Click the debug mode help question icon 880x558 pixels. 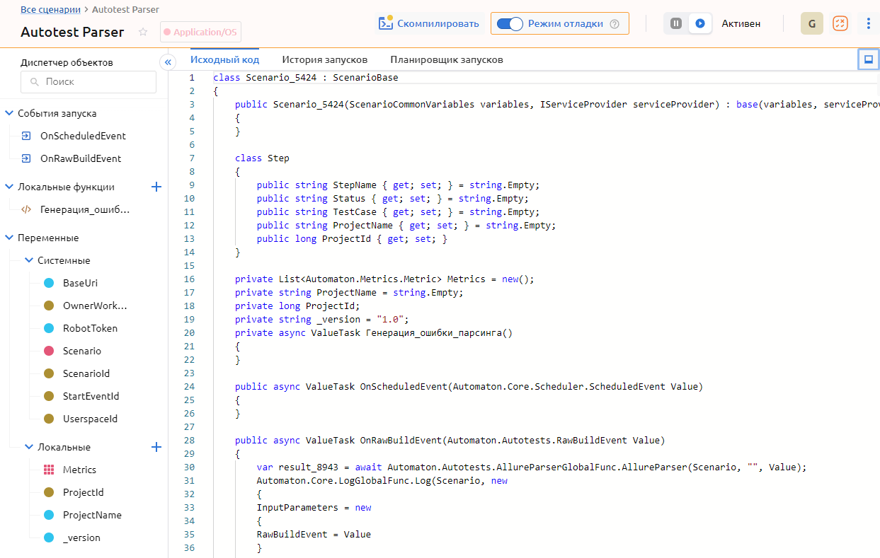(615, 24)
